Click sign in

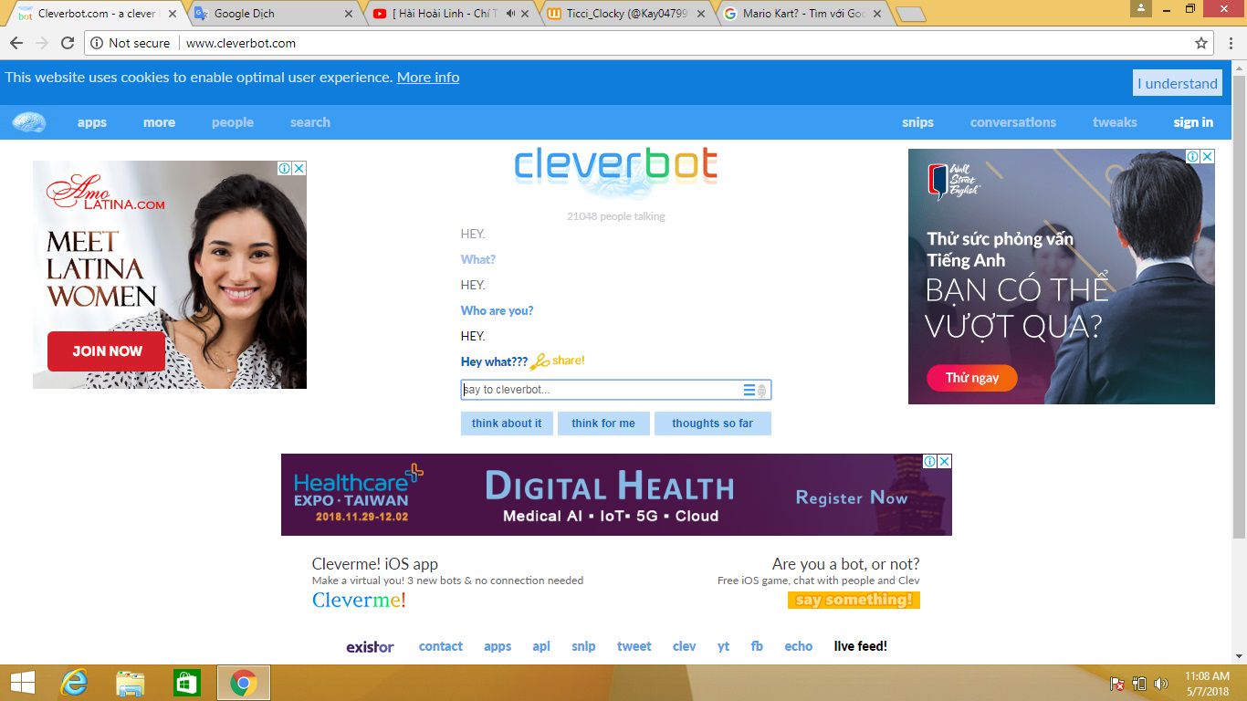[1193, 122]
